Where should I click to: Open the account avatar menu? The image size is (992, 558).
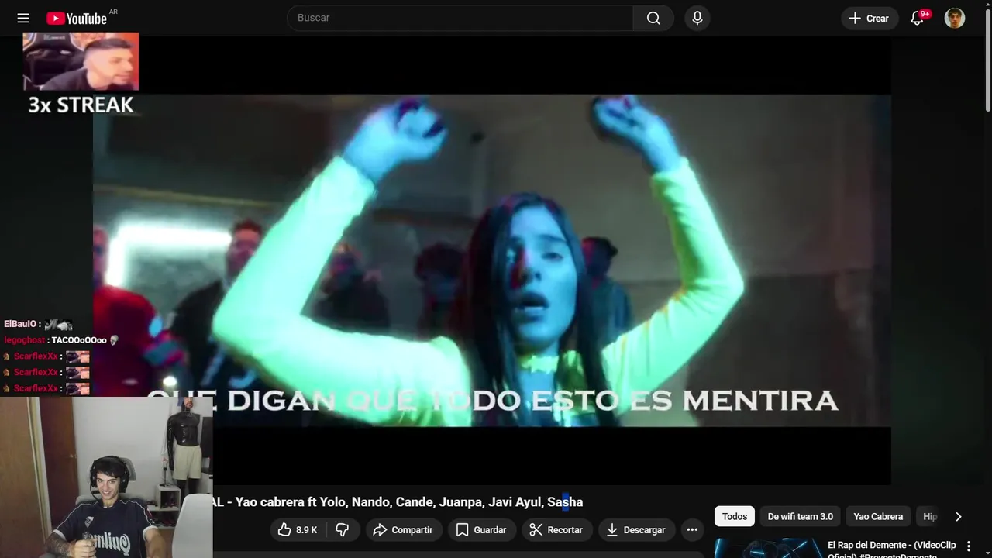955,18
